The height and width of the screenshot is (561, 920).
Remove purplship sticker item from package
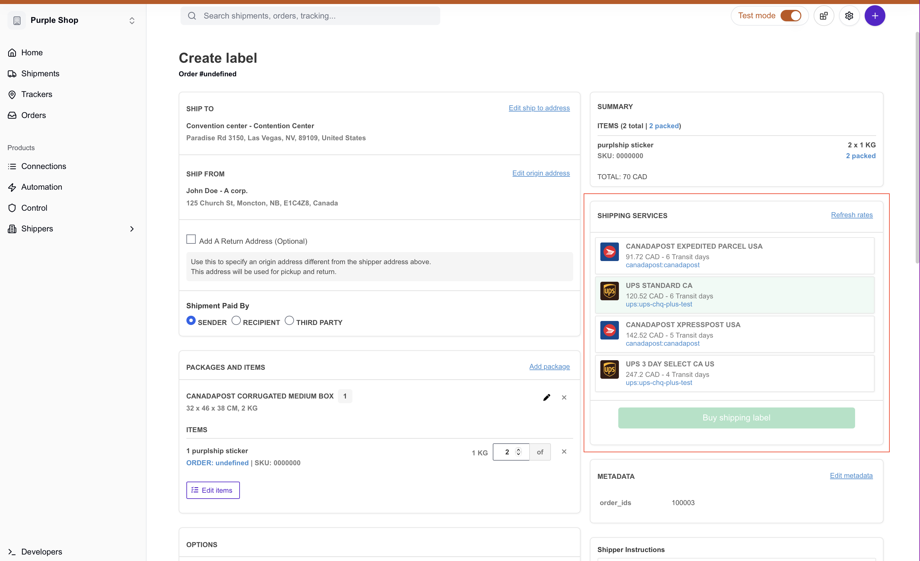[x=564, y=451]
